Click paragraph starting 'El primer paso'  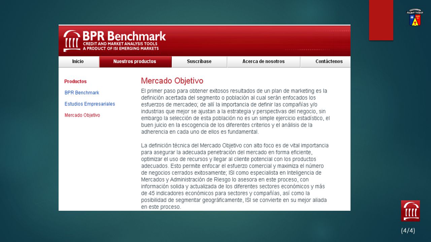coord(235,111)
